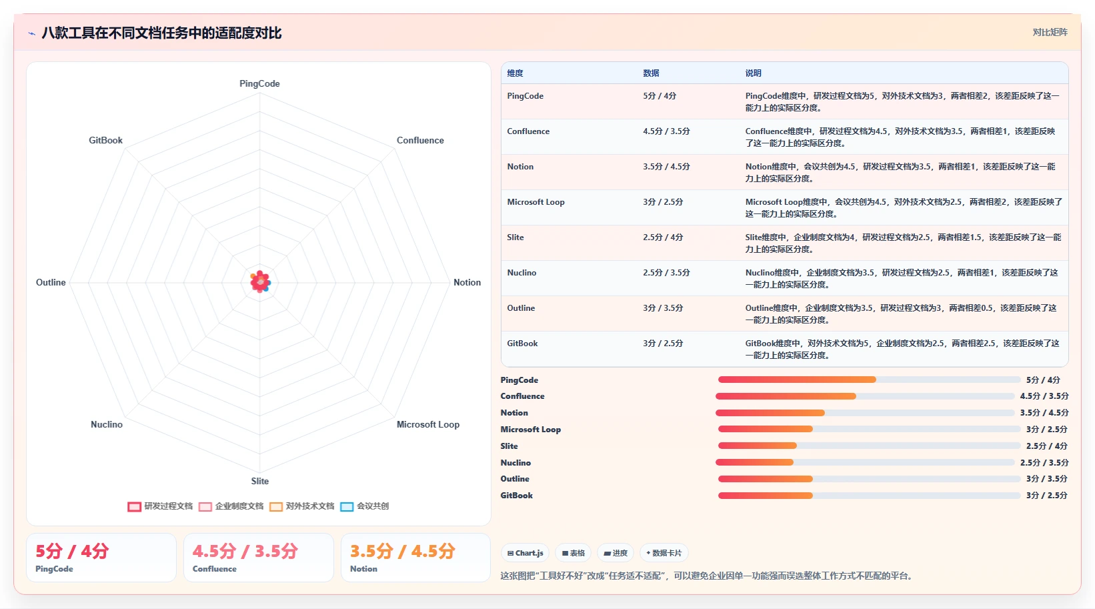Image resolution: width=1095 pixels, height=609 pixels.
Task: Click the Confluence axis label on the radar chart
Action: coord(420,141)
